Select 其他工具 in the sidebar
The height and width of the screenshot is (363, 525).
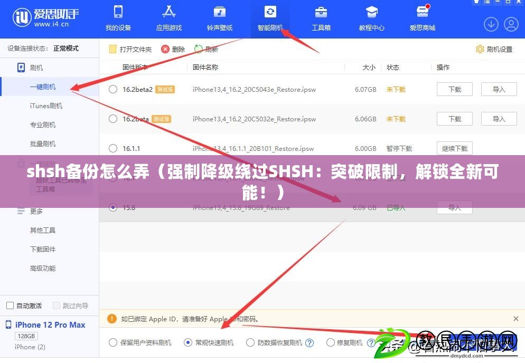point(43,230)
